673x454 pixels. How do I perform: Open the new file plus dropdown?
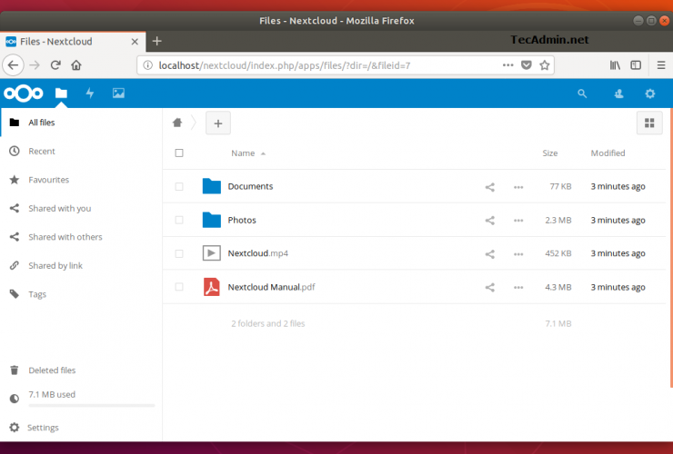218,123
